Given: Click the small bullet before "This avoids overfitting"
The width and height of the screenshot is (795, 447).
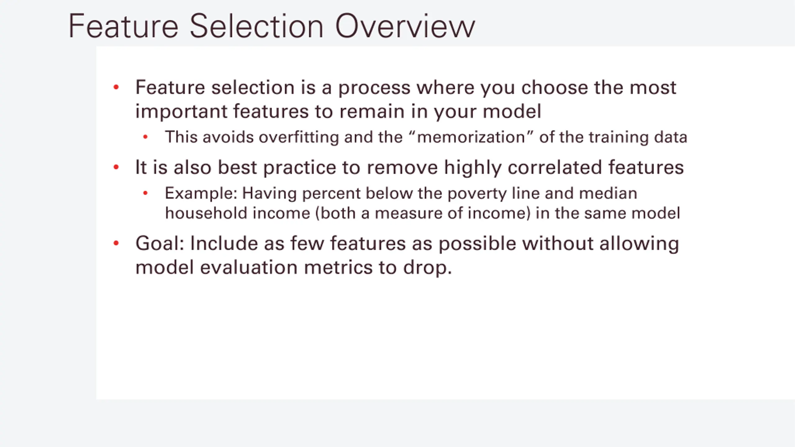Looking at the screenshot, I should pyautogui.click(x=145, y=137).
